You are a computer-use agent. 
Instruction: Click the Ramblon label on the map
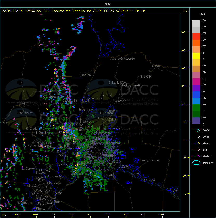(x=85, y=75)
